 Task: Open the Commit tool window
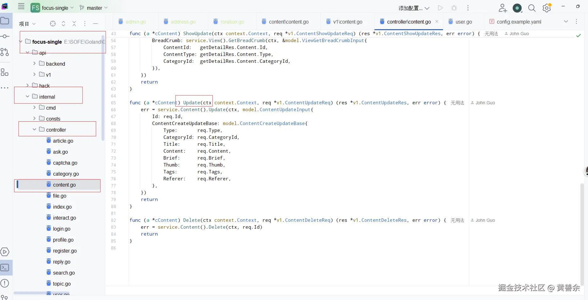pyautogui.click(x=5, y=36)
